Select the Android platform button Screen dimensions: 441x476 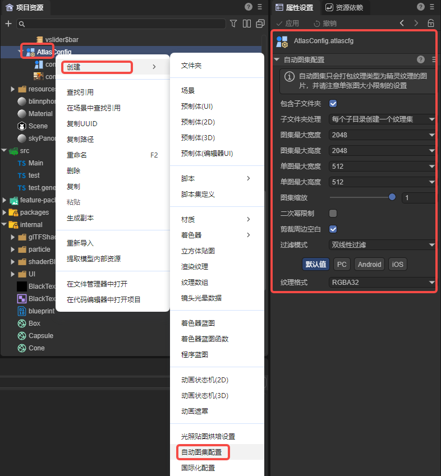pyautogui.click(x=369, y=265)
